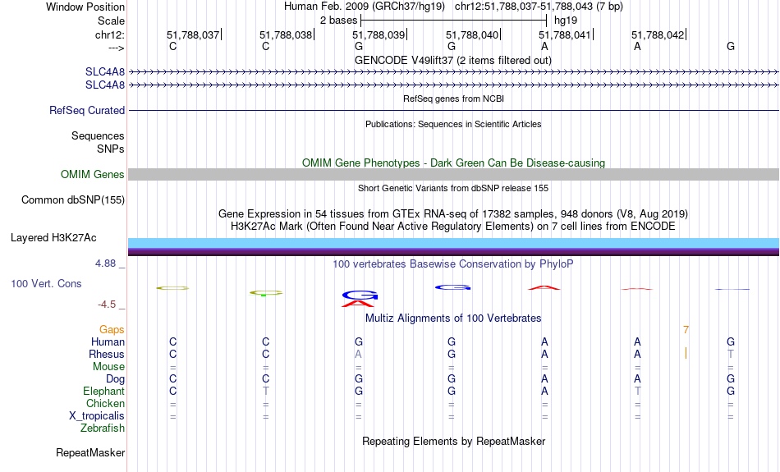Click the Sequences track label

click(98, 135)
